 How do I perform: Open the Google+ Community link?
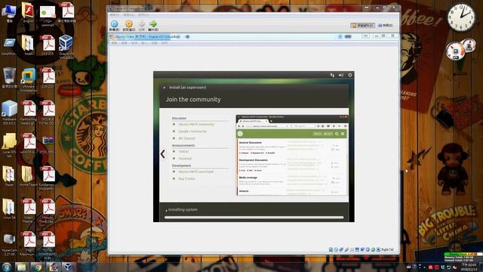pos(192,131)
